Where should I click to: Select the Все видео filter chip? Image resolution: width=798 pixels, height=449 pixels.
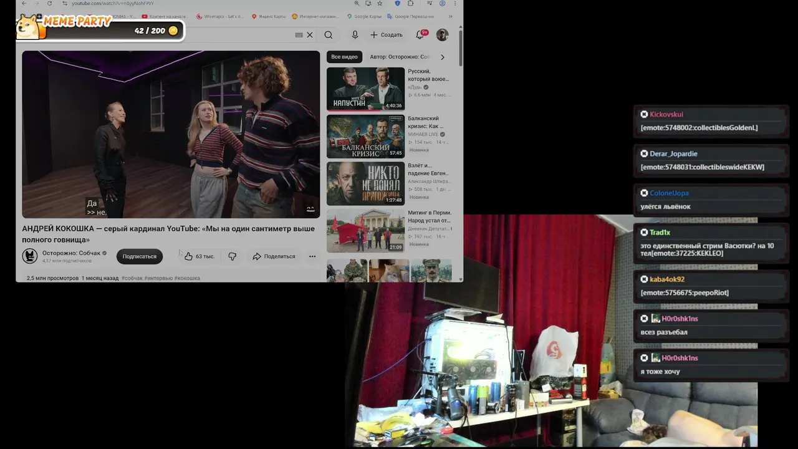pos(344,57)
